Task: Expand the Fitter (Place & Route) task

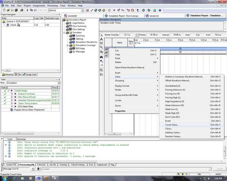Action: point(12,97)
